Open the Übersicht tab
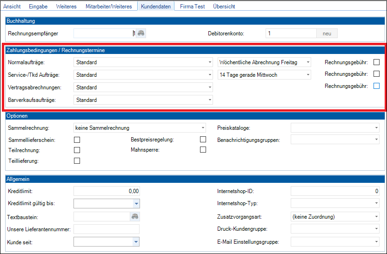This screenshot has height=254, width=387. click(224, 7)
